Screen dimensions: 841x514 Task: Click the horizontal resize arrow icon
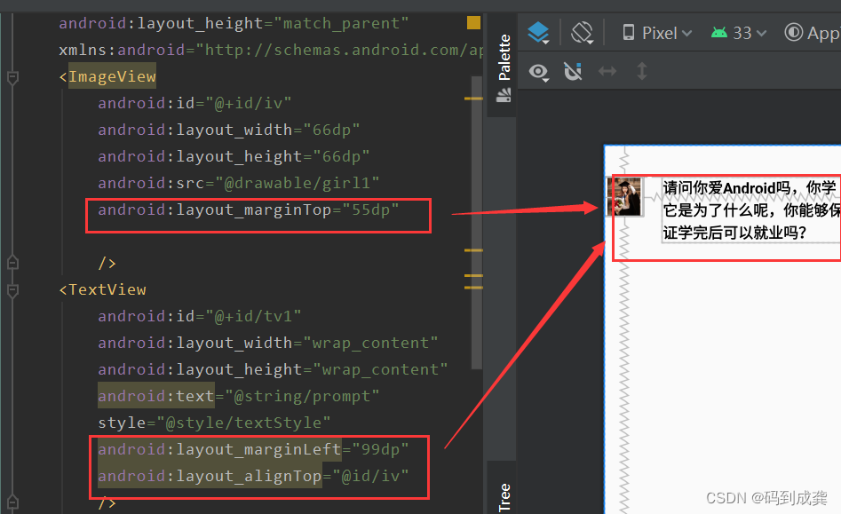[607, 72]
